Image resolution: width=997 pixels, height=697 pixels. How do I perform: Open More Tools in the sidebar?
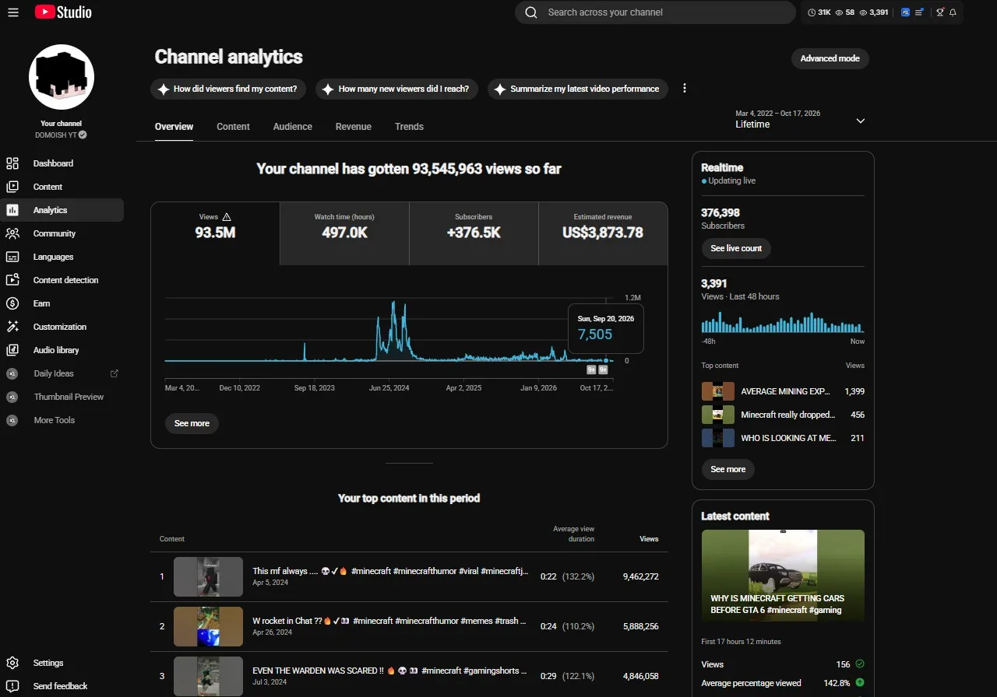coord(62,420)
